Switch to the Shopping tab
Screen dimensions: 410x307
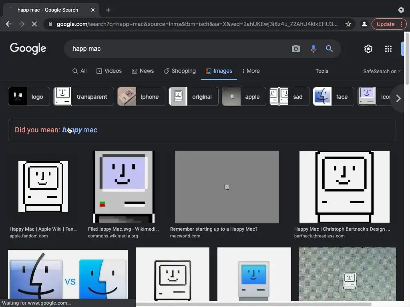pyautogui.click(x=180, y=71)
